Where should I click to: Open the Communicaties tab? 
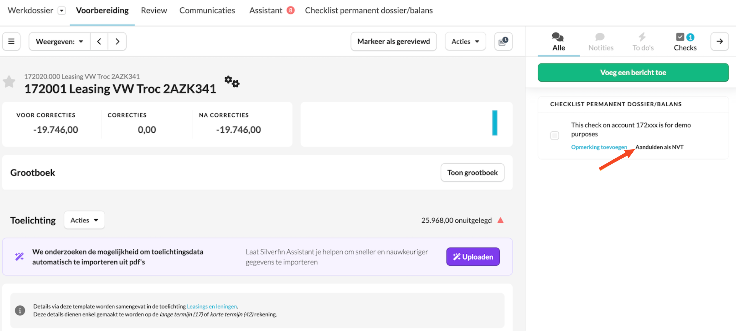click(x=207, y=10)
